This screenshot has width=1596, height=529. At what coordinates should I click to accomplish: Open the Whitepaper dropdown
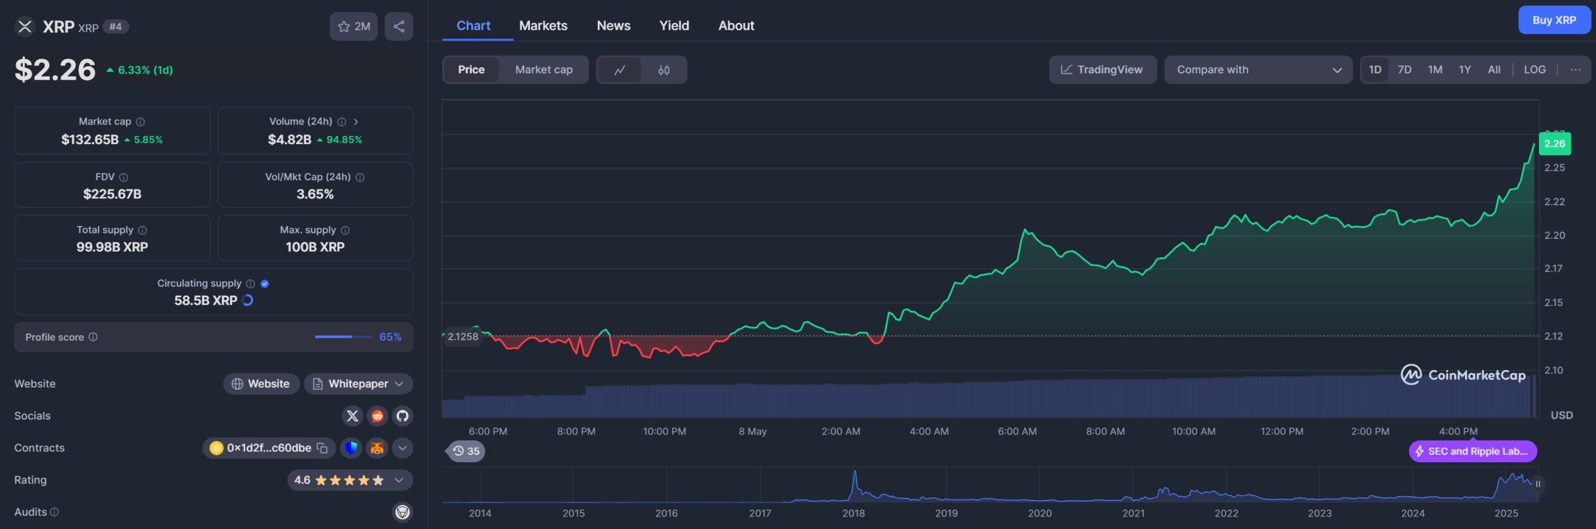pyautogui.click(x=358, y=384)
